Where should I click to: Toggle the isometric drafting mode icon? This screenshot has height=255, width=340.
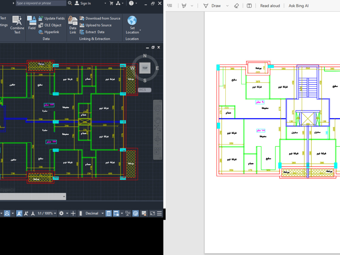pos(7,213)
